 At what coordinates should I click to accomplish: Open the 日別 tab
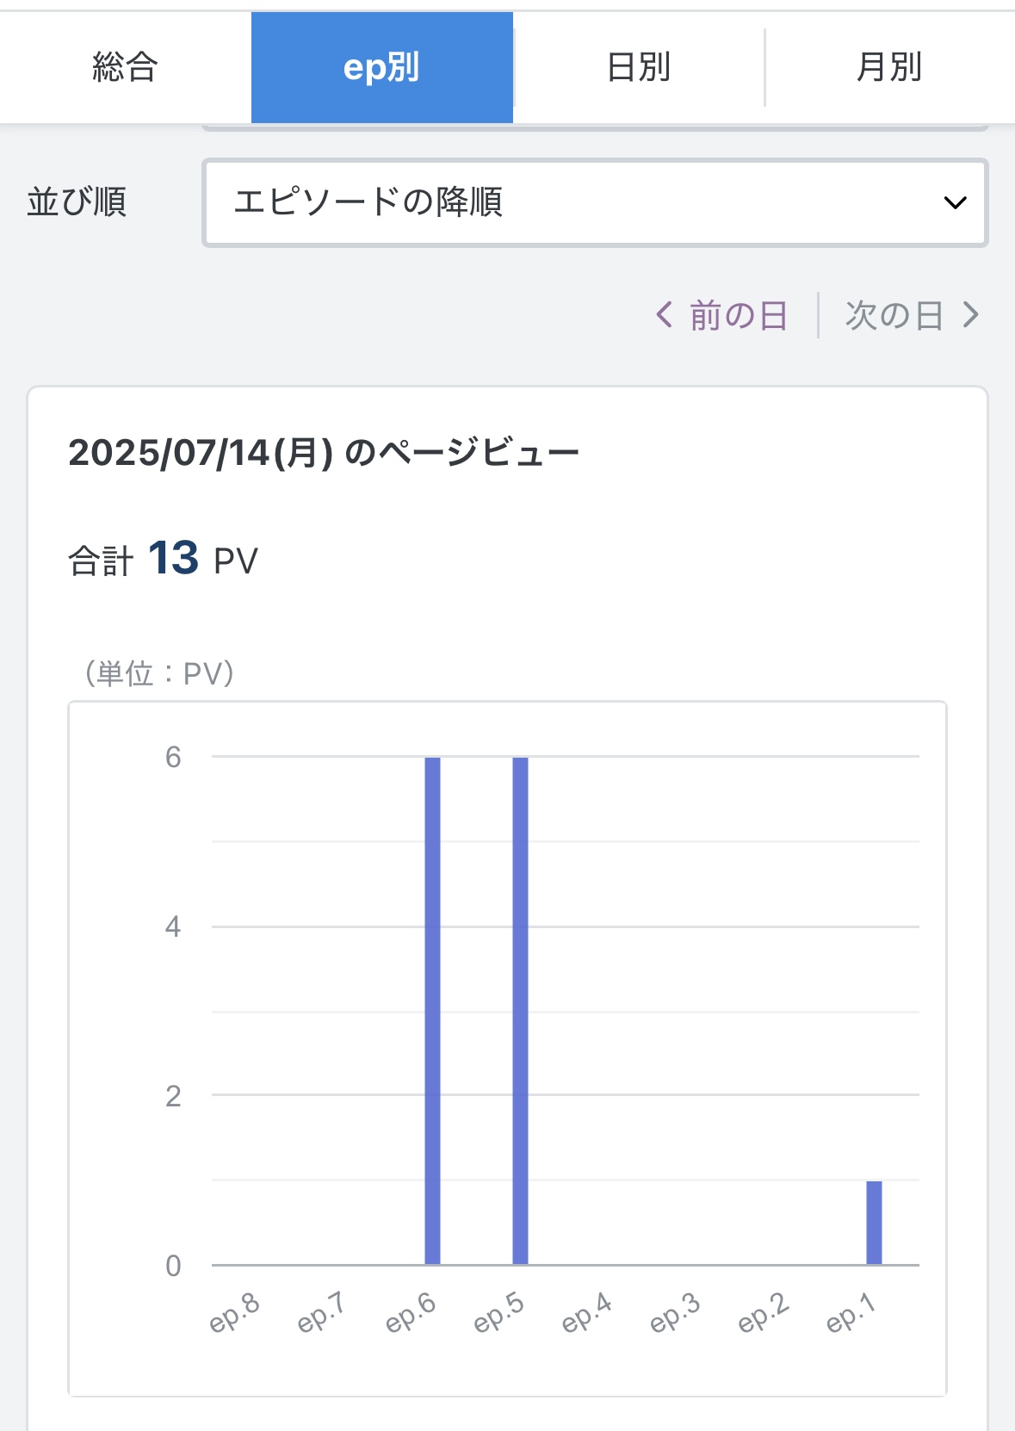639,67
